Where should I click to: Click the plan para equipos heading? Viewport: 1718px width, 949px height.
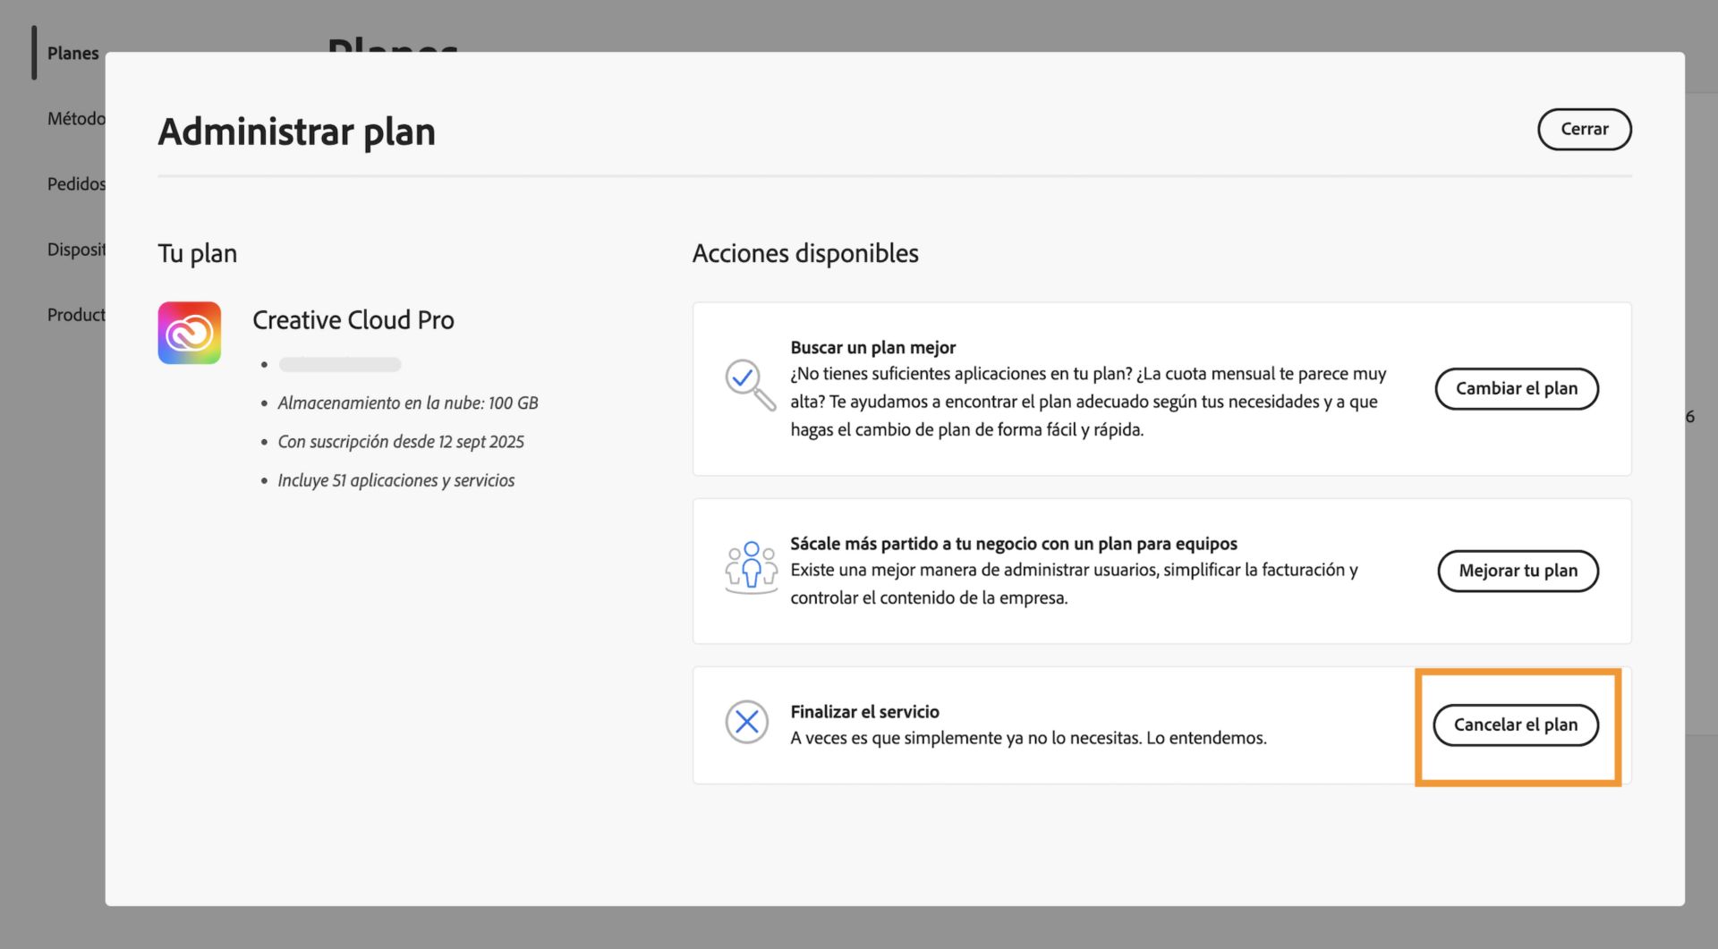point(1013,544)
